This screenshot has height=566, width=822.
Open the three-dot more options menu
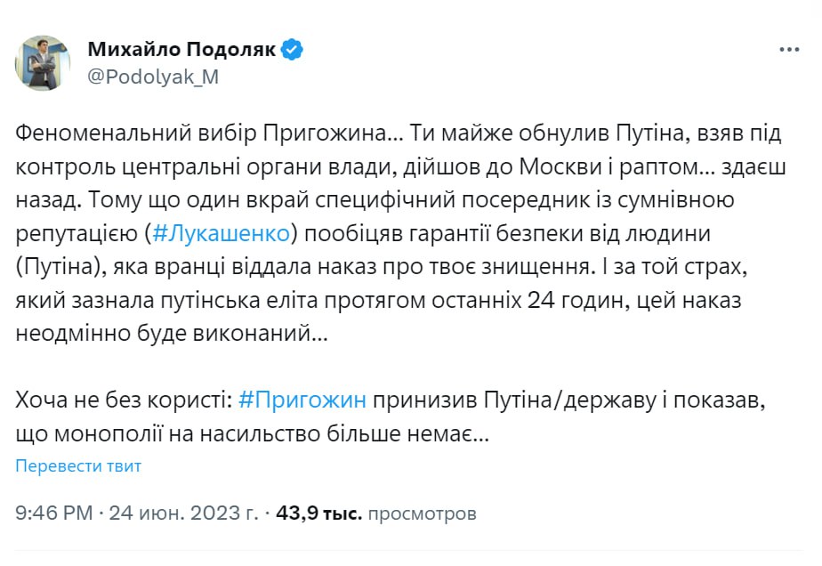[789, 50]
